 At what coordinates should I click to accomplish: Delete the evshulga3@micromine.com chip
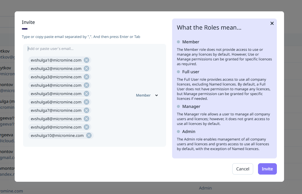tap(86, 77)
